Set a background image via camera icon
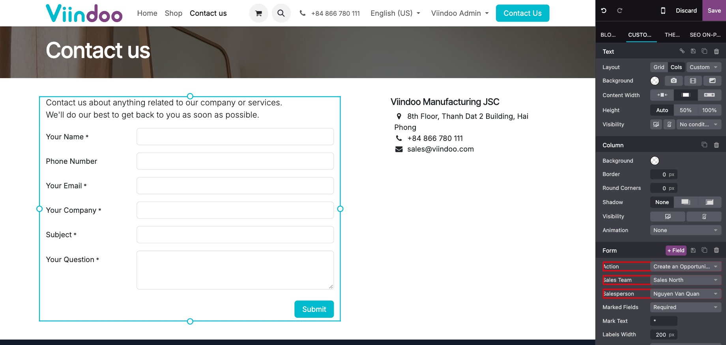Image resolution: width=726 pixels, height=345 pixels. 674,81
